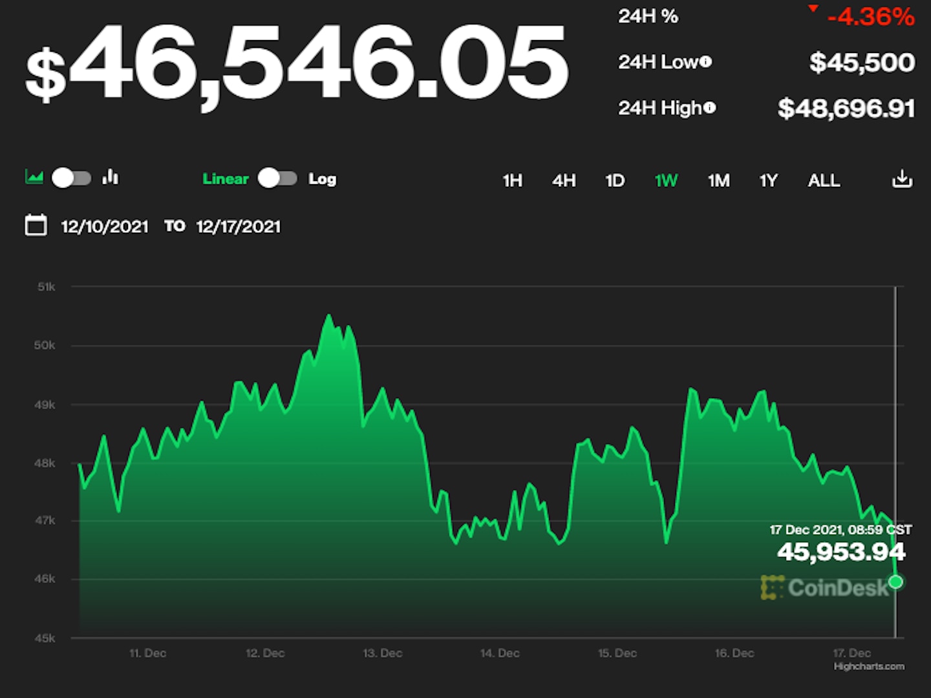The image size is (931, 698).
Task: Click the 24H High info icon
Action: [710, 108]
